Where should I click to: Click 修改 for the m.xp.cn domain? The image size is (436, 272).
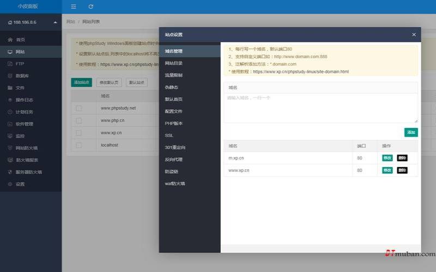tap(387, 158)
